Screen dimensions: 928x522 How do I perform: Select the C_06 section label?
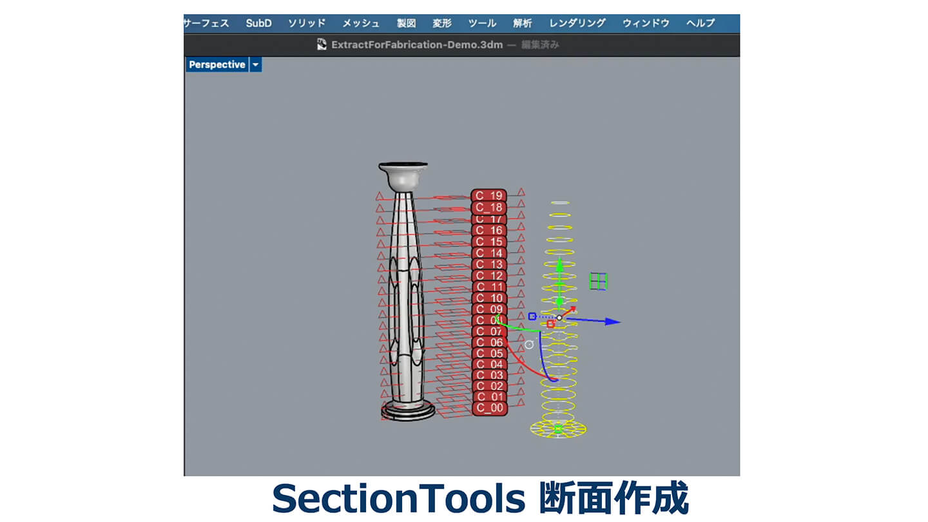pyautogui.click(x=488, y=342)
